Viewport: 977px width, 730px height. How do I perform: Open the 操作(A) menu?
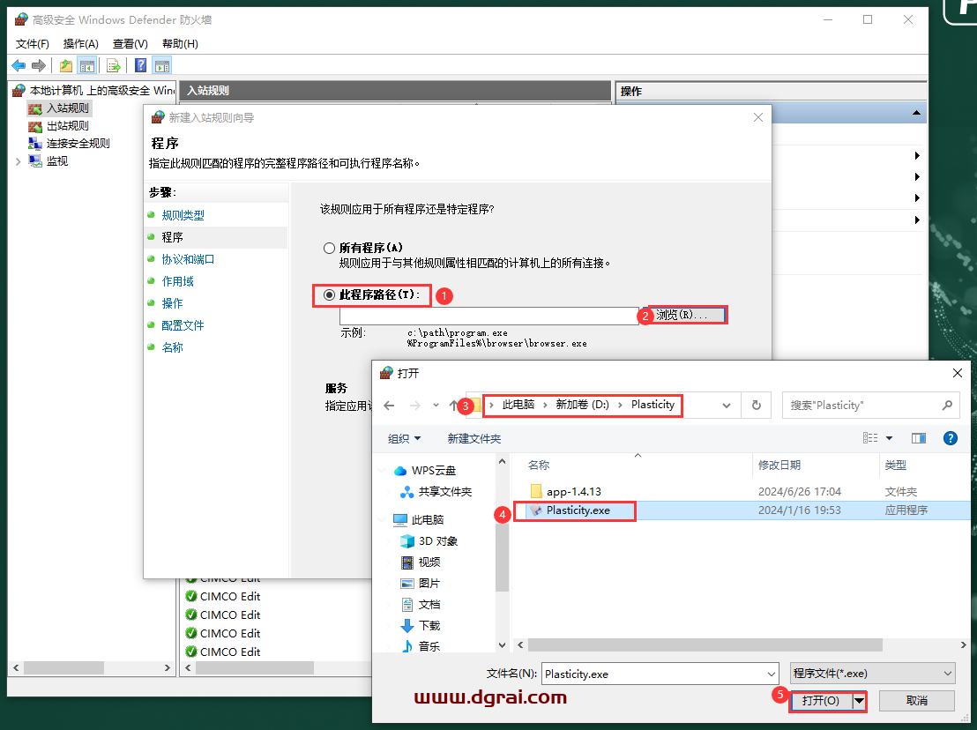pos(81,43)
